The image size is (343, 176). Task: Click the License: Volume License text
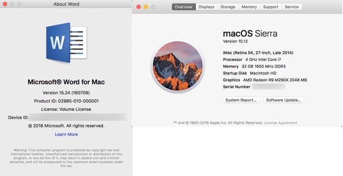66,109
